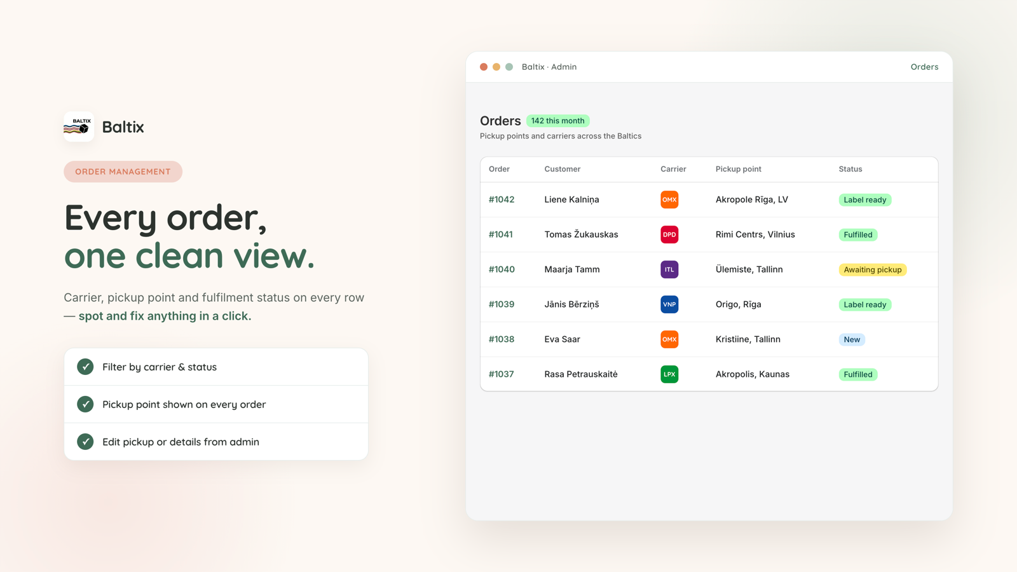Click the Baltix · Admin window title
The image size is (1017, 572).
point(549,67)
